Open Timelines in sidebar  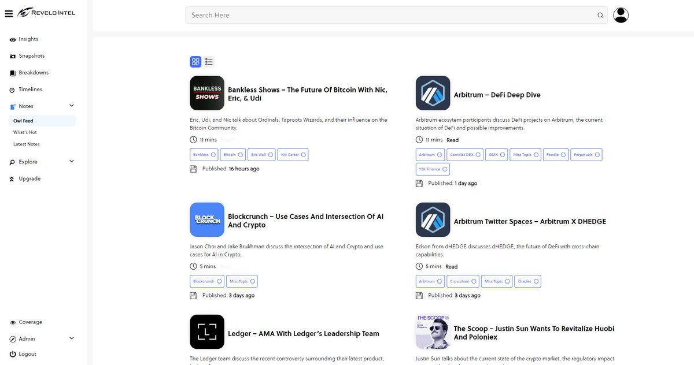30,90
